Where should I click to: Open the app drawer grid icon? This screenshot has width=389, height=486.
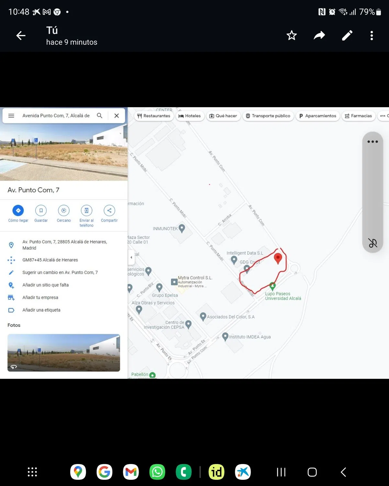32,472
